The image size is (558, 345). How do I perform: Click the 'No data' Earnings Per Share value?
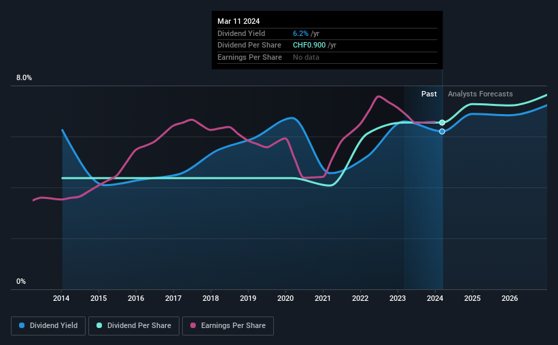click(306, 57)
